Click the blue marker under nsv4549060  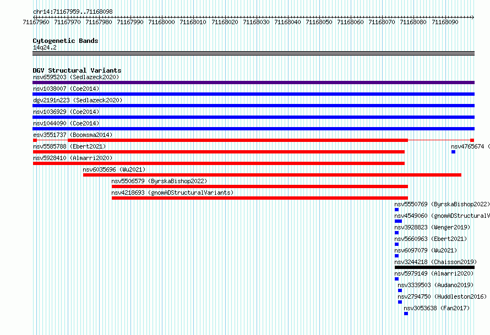tap(399, 221)
